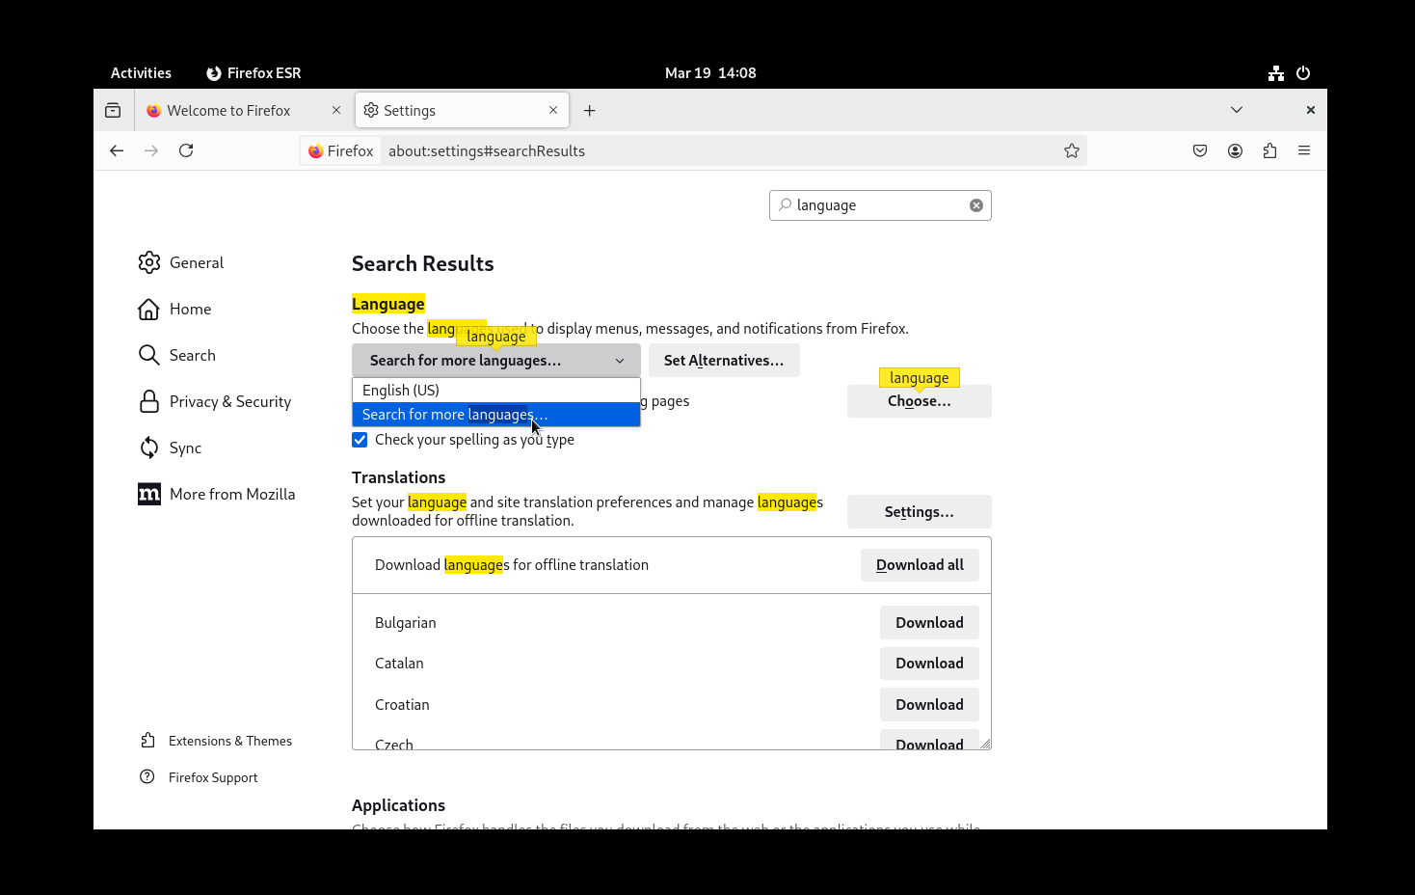Open the Activities overview

141,73
